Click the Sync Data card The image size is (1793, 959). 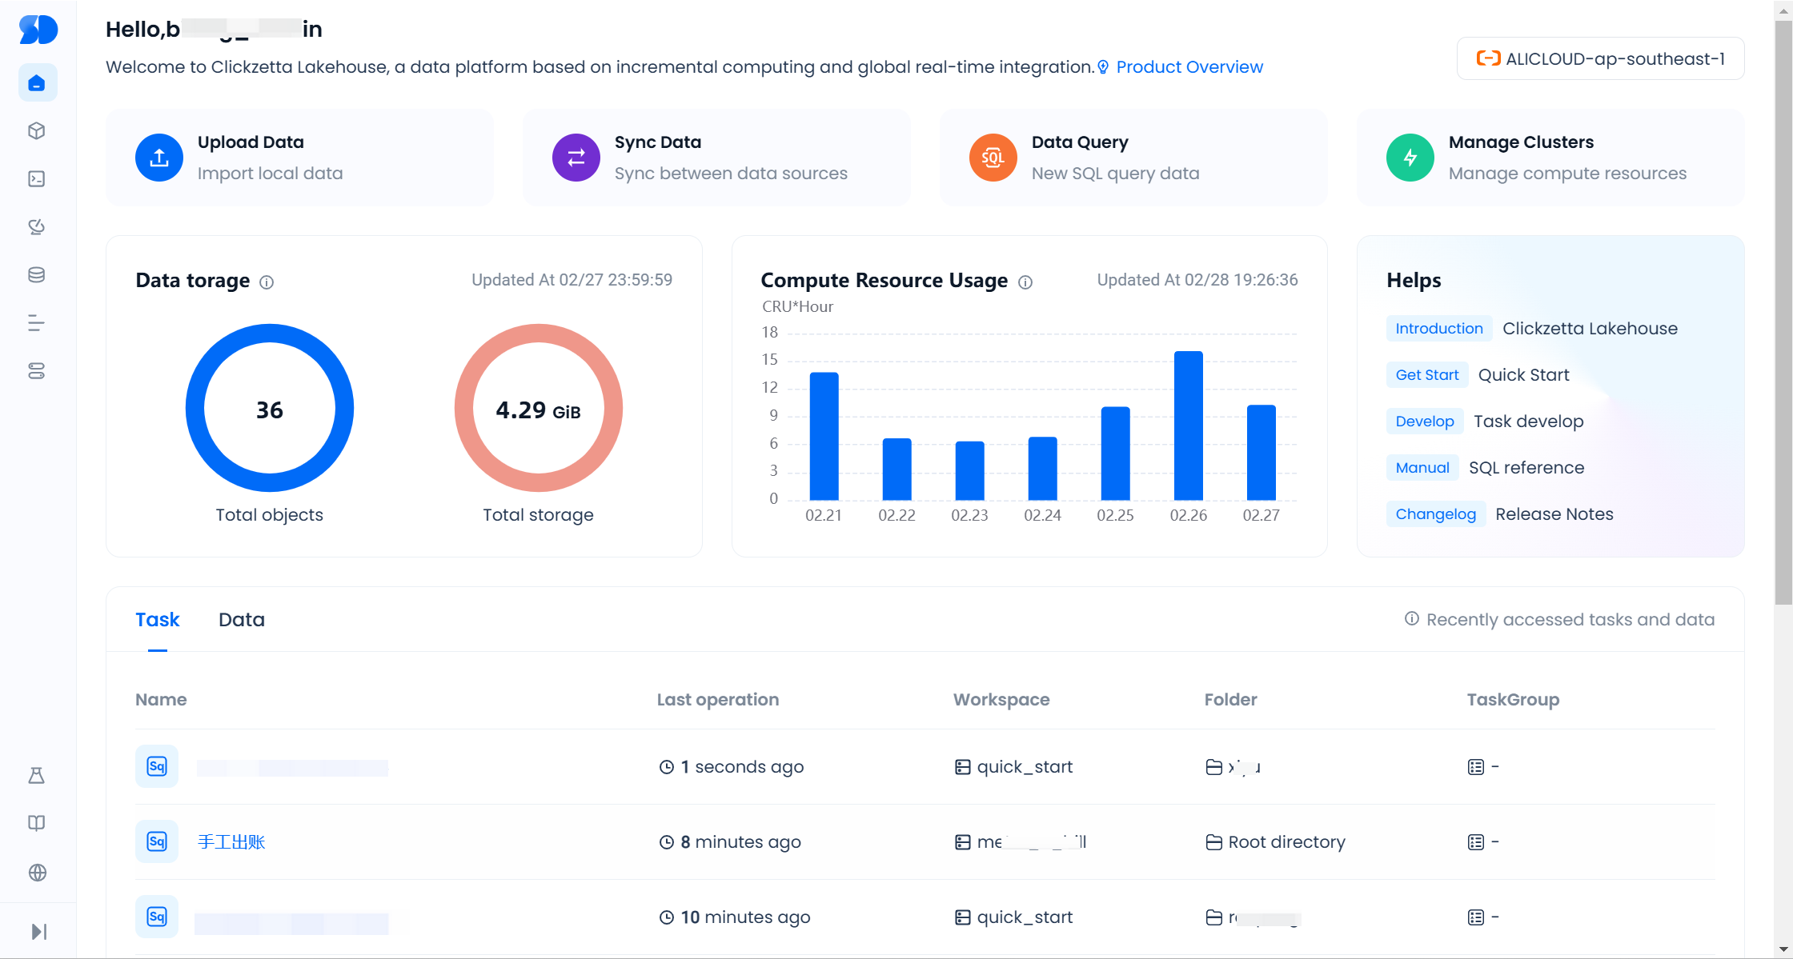[716, 158]
